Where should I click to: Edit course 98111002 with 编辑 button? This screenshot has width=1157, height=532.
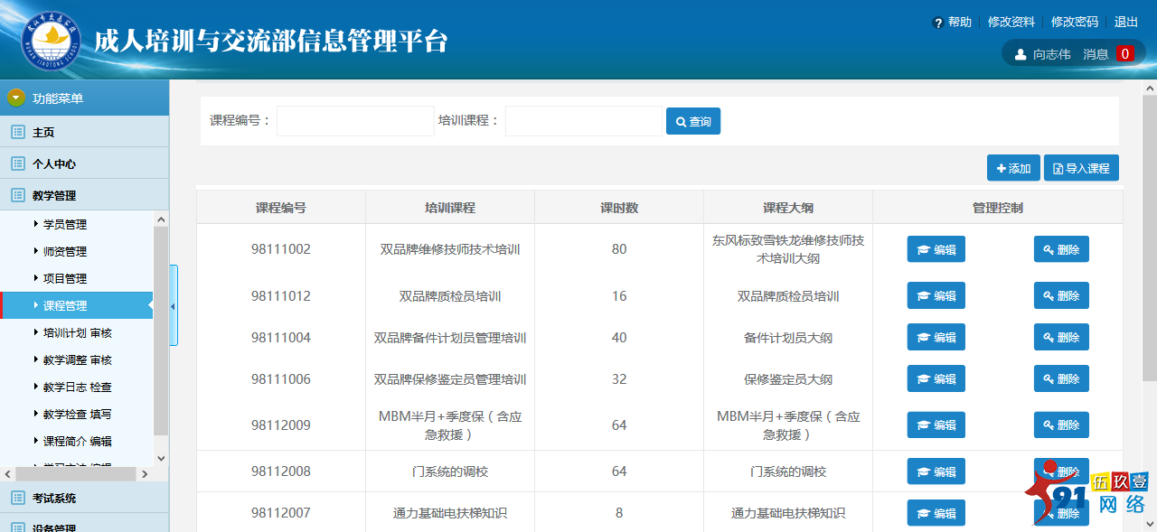[x=936, y=249]
